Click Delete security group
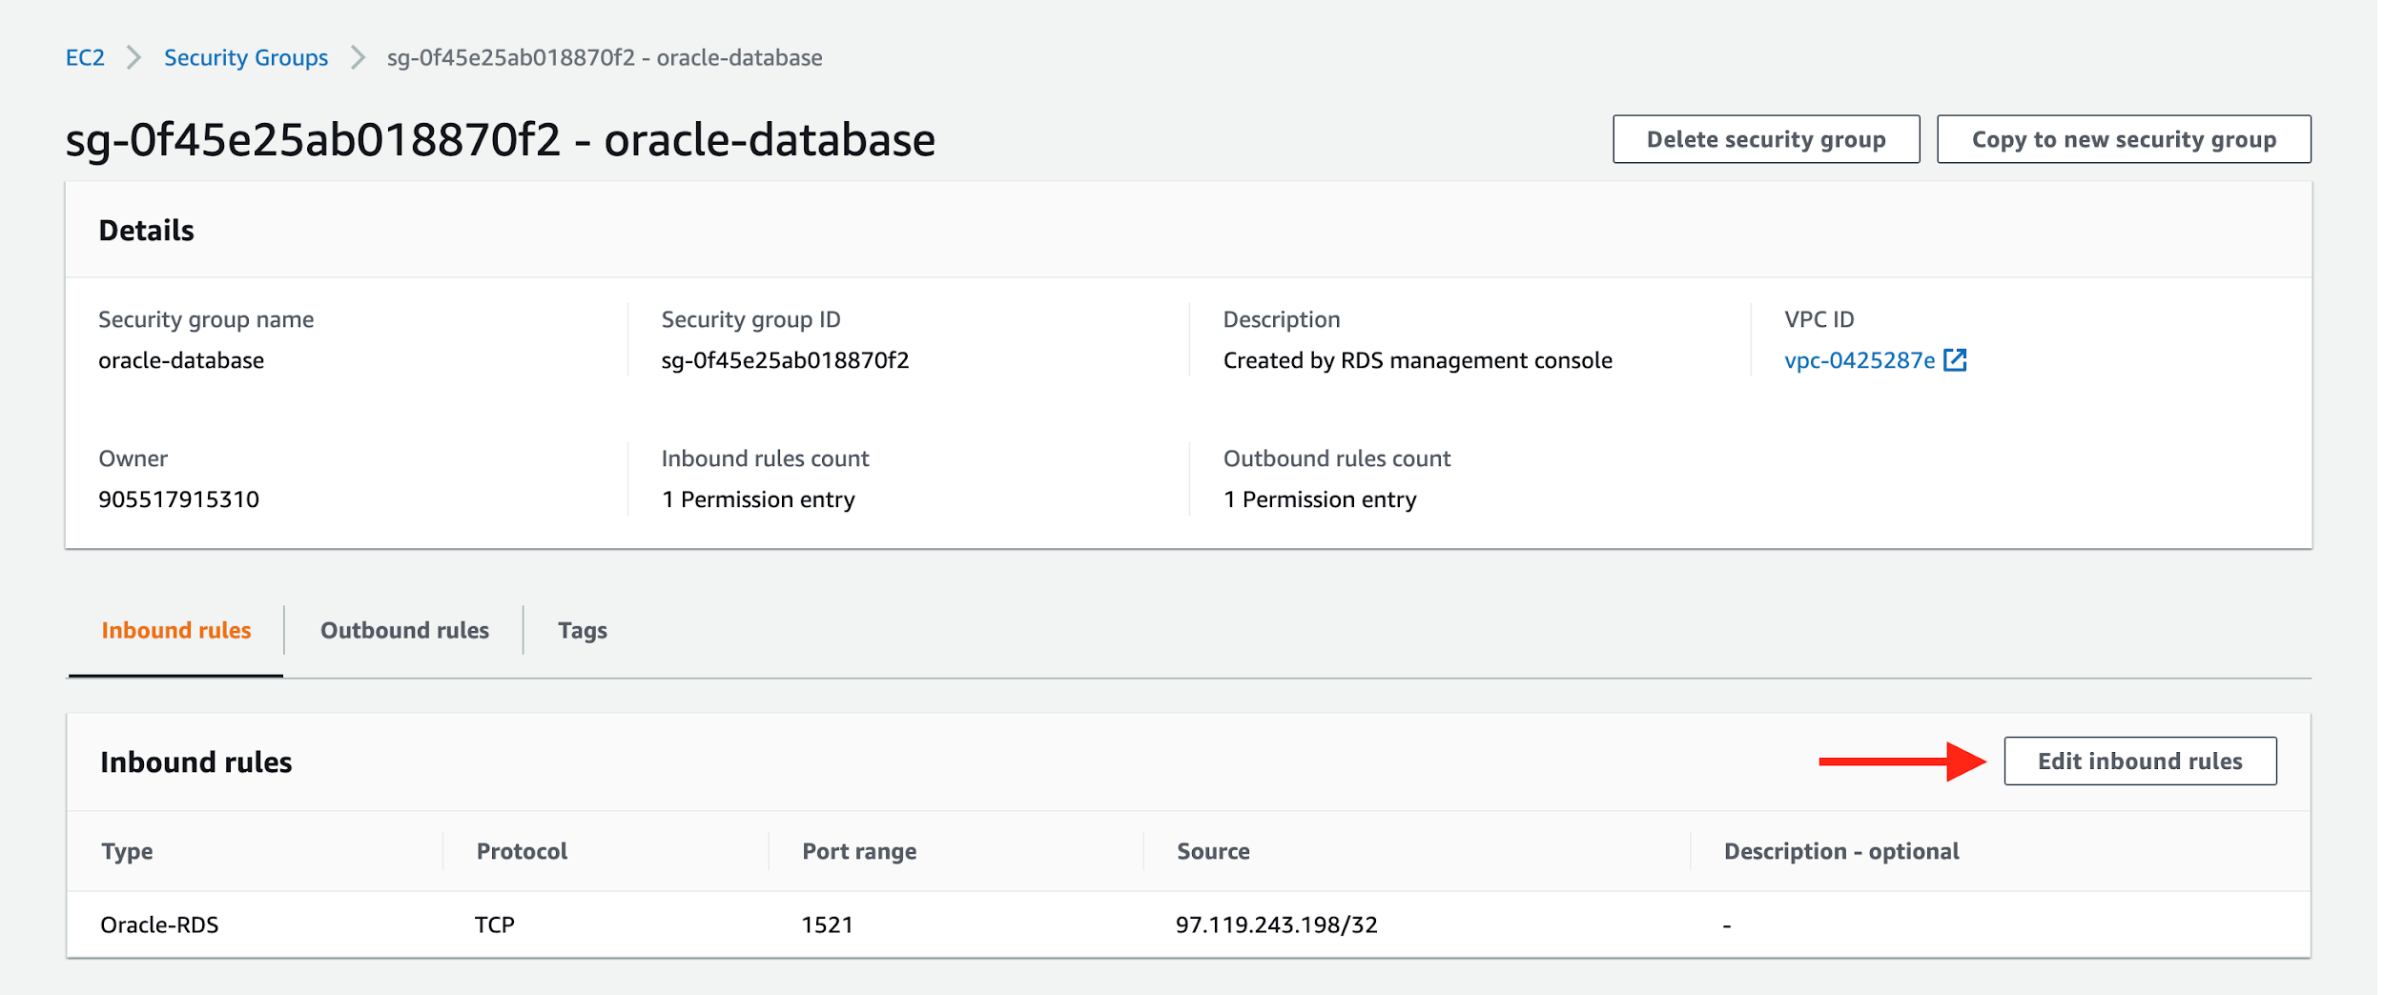This screenshot has height=995, width=2384. click(1765, 138)
